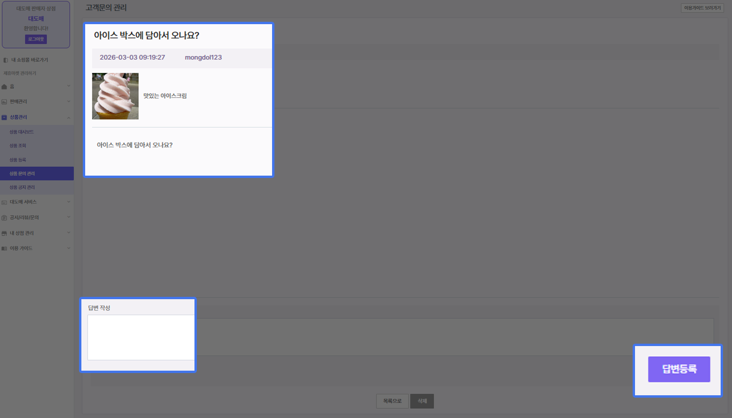Expand the 대도매 서비스 chevron

tap(69, 202)
